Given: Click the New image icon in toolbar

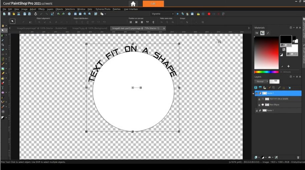Looking at the screenshot, I should [x=4, y=14].
